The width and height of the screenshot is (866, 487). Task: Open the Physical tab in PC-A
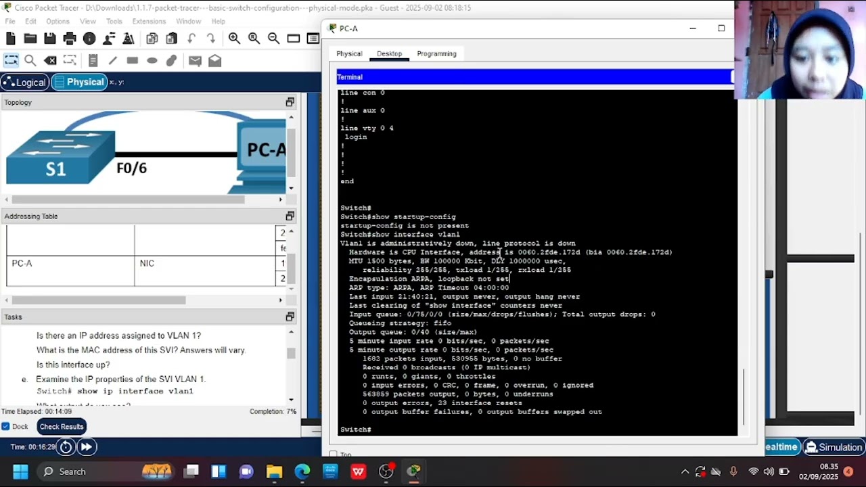[x=349, y=53]
